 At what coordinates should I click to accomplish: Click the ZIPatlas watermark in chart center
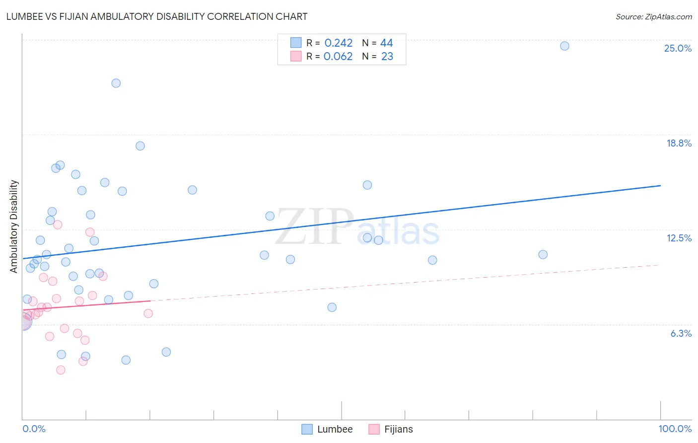357,228
